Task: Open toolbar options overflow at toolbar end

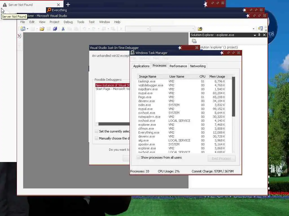Action: 266,29
